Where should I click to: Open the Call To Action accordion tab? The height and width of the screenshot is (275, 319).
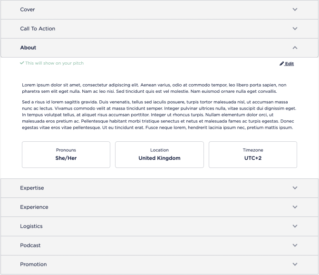38,29
